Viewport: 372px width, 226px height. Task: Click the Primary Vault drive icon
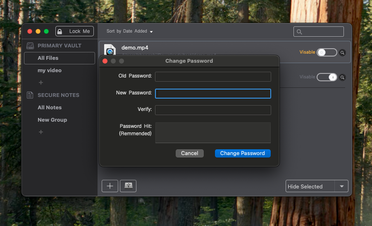pos(30,46)
